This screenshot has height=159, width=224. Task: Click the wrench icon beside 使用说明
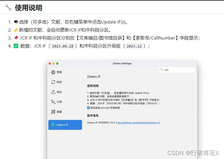(x=8, y=8)
